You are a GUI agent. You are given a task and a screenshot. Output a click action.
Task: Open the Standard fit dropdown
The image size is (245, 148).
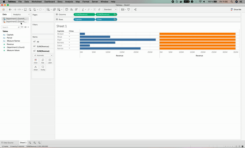click(x=110, y=9)
